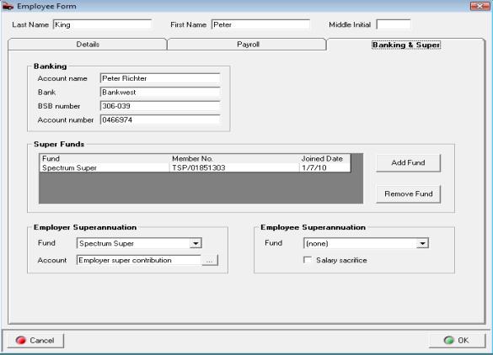Click the Last Name field

coord(103,24)
